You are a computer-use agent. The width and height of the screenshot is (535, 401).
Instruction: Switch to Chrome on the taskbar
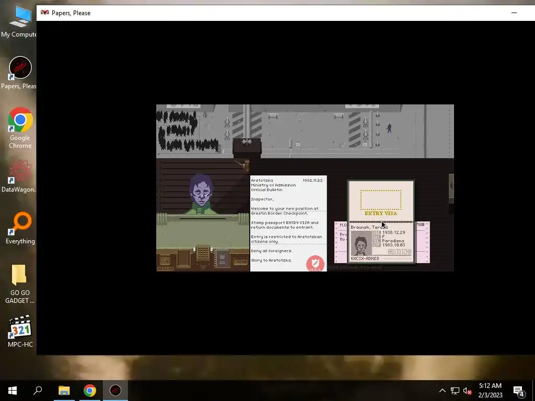(x=90, y=391)
